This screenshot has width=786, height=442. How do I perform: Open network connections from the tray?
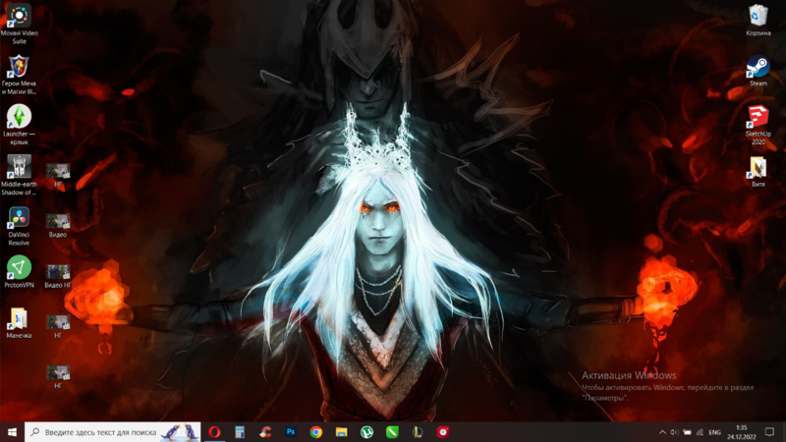click(700, 432)
